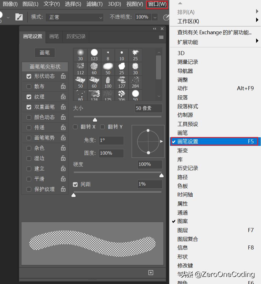The width and height of the screenshot is (261, 284).
Task: Click the 画笔 button in the panel
Action: pos(45,53)
